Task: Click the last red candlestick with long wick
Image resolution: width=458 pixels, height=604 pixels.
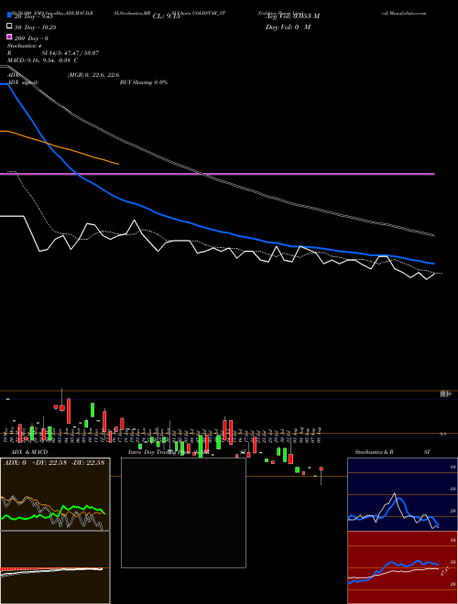Action: (x=322, y=476)
